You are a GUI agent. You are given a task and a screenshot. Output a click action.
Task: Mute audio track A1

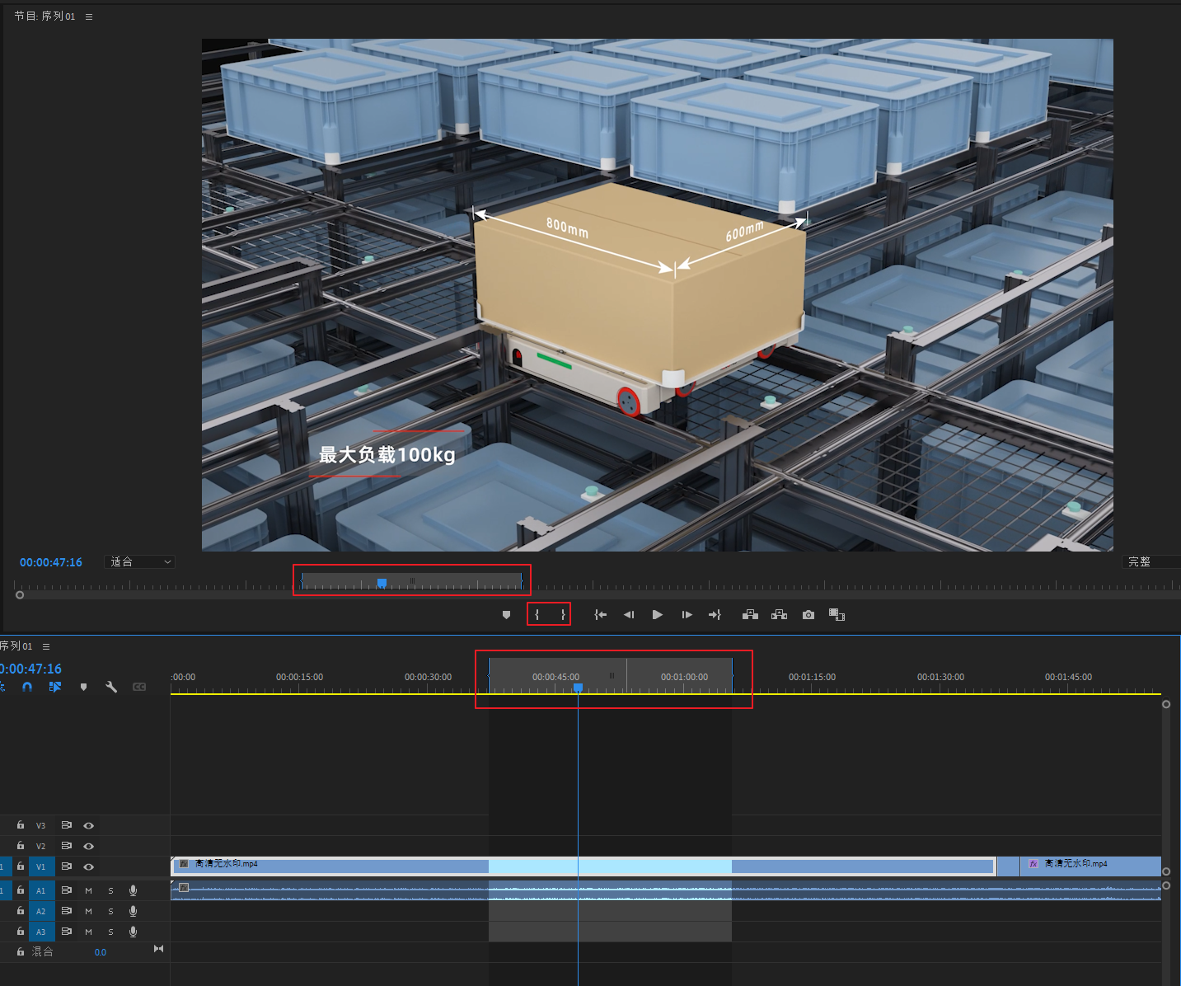pos(88,890)
